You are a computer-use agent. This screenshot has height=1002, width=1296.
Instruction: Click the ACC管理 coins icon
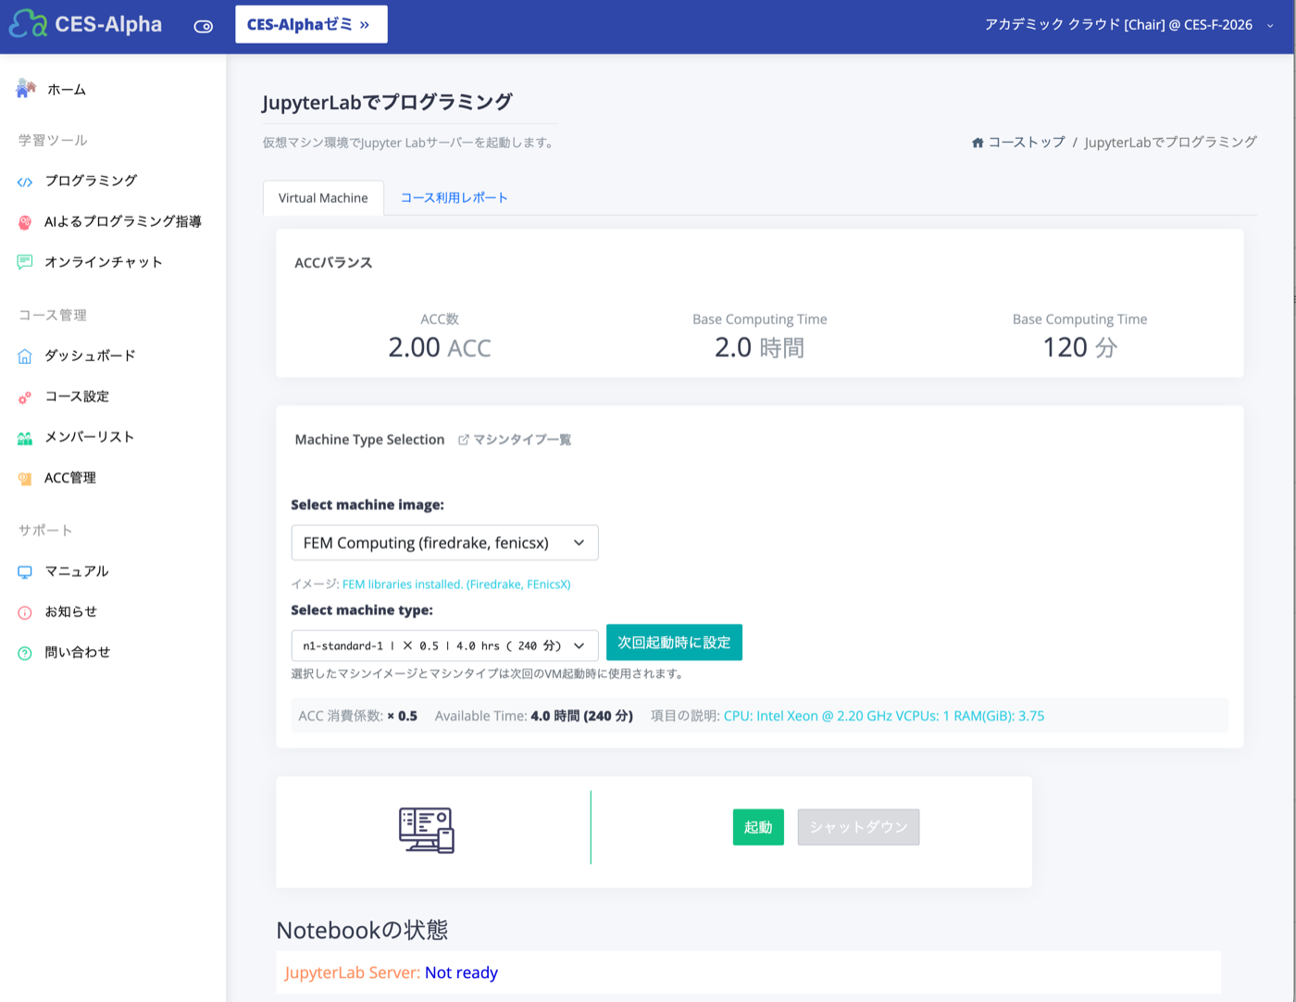pyautogui.click(x=25, y=478)
